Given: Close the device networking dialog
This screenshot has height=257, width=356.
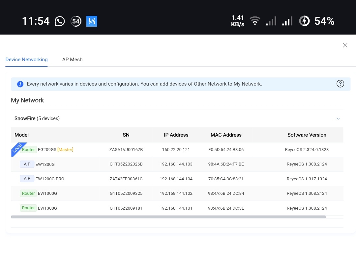Looking at the screenshot, I should [345, 45].
